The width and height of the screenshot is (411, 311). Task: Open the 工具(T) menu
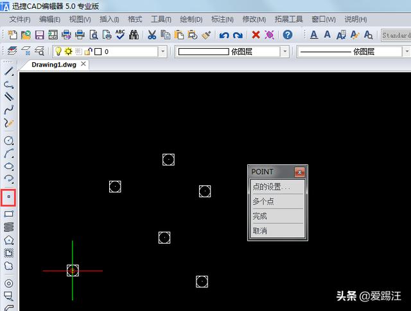point(161,19)
